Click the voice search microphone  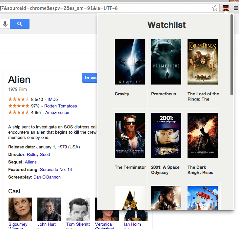point(5,24)
